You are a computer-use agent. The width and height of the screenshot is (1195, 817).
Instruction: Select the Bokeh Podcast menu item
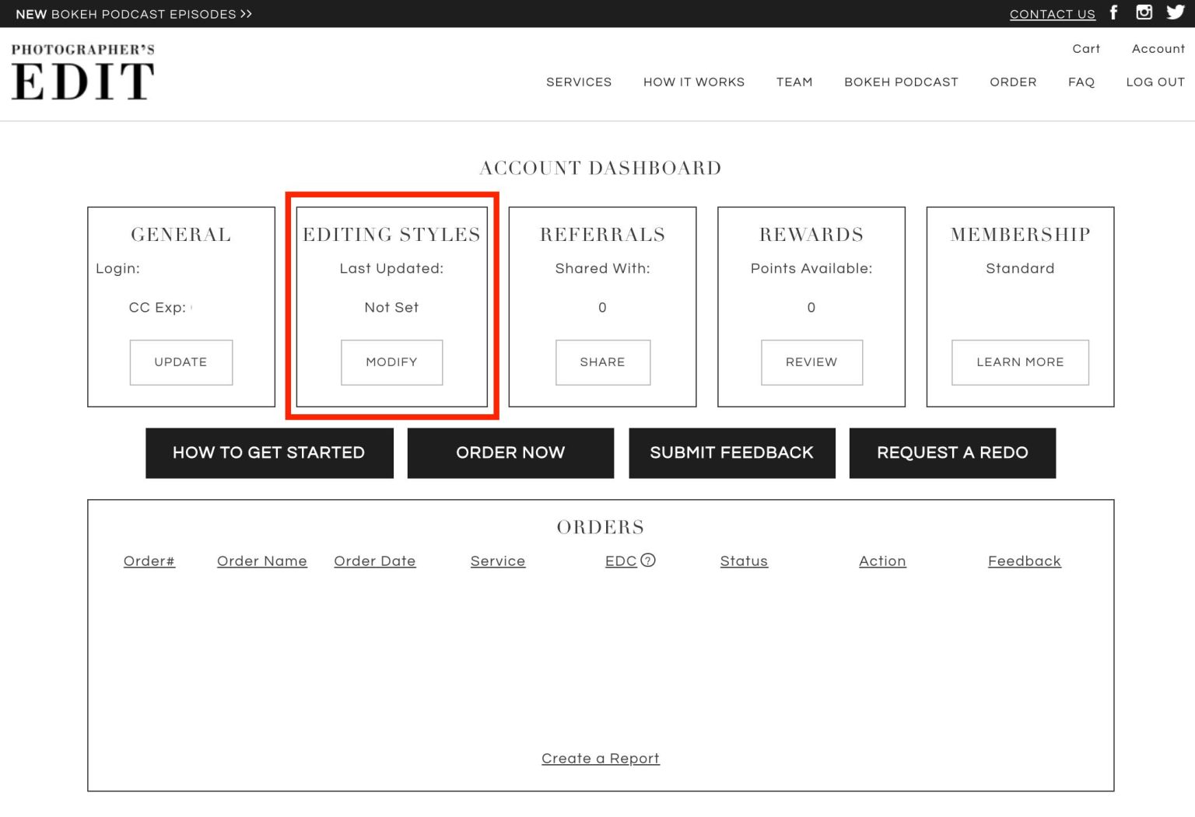(x=901, y=82)
